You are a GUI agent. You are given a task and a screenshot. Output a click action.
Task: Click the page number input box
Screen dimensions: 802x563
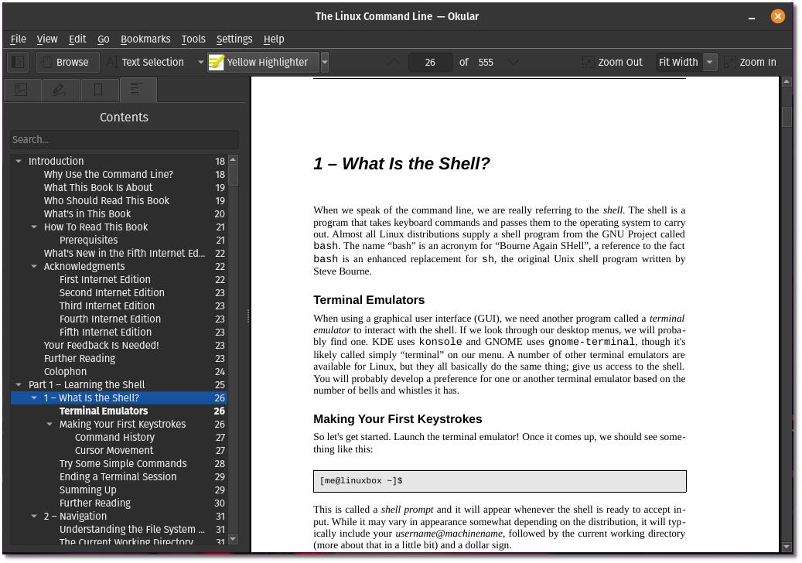click(430, 62)
